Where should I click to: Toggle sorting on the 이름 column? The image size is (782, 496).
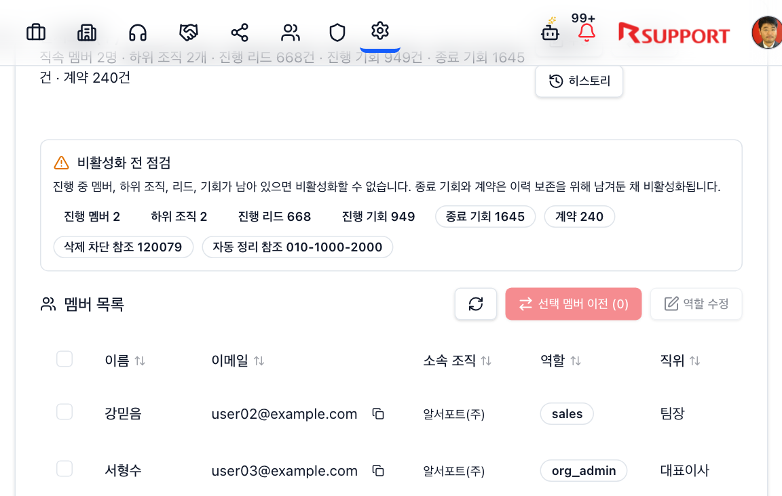coord(141,360)
